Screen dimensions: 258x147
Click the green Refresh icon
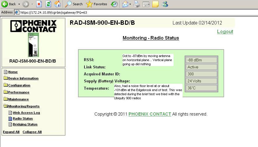click(x=49, y=4)
